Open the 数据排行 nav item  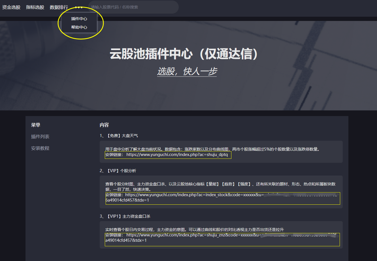[x=59, y=7]
